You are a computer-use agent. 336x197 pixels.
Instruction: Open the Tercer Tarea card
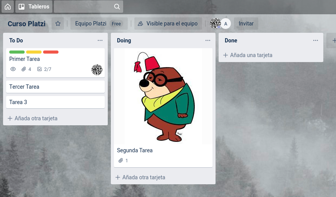[x=55, y=87]
